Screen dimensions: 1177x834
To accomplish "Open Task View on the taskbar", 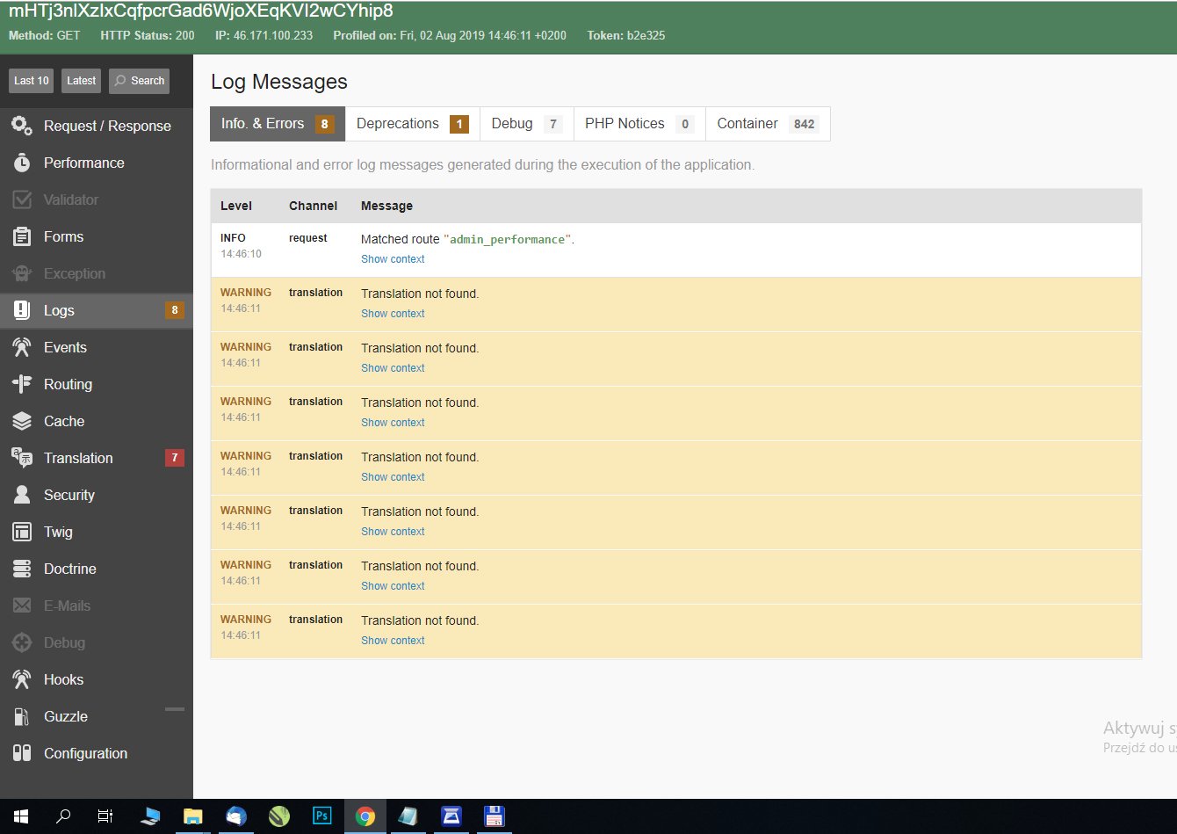I will (105, 816).
